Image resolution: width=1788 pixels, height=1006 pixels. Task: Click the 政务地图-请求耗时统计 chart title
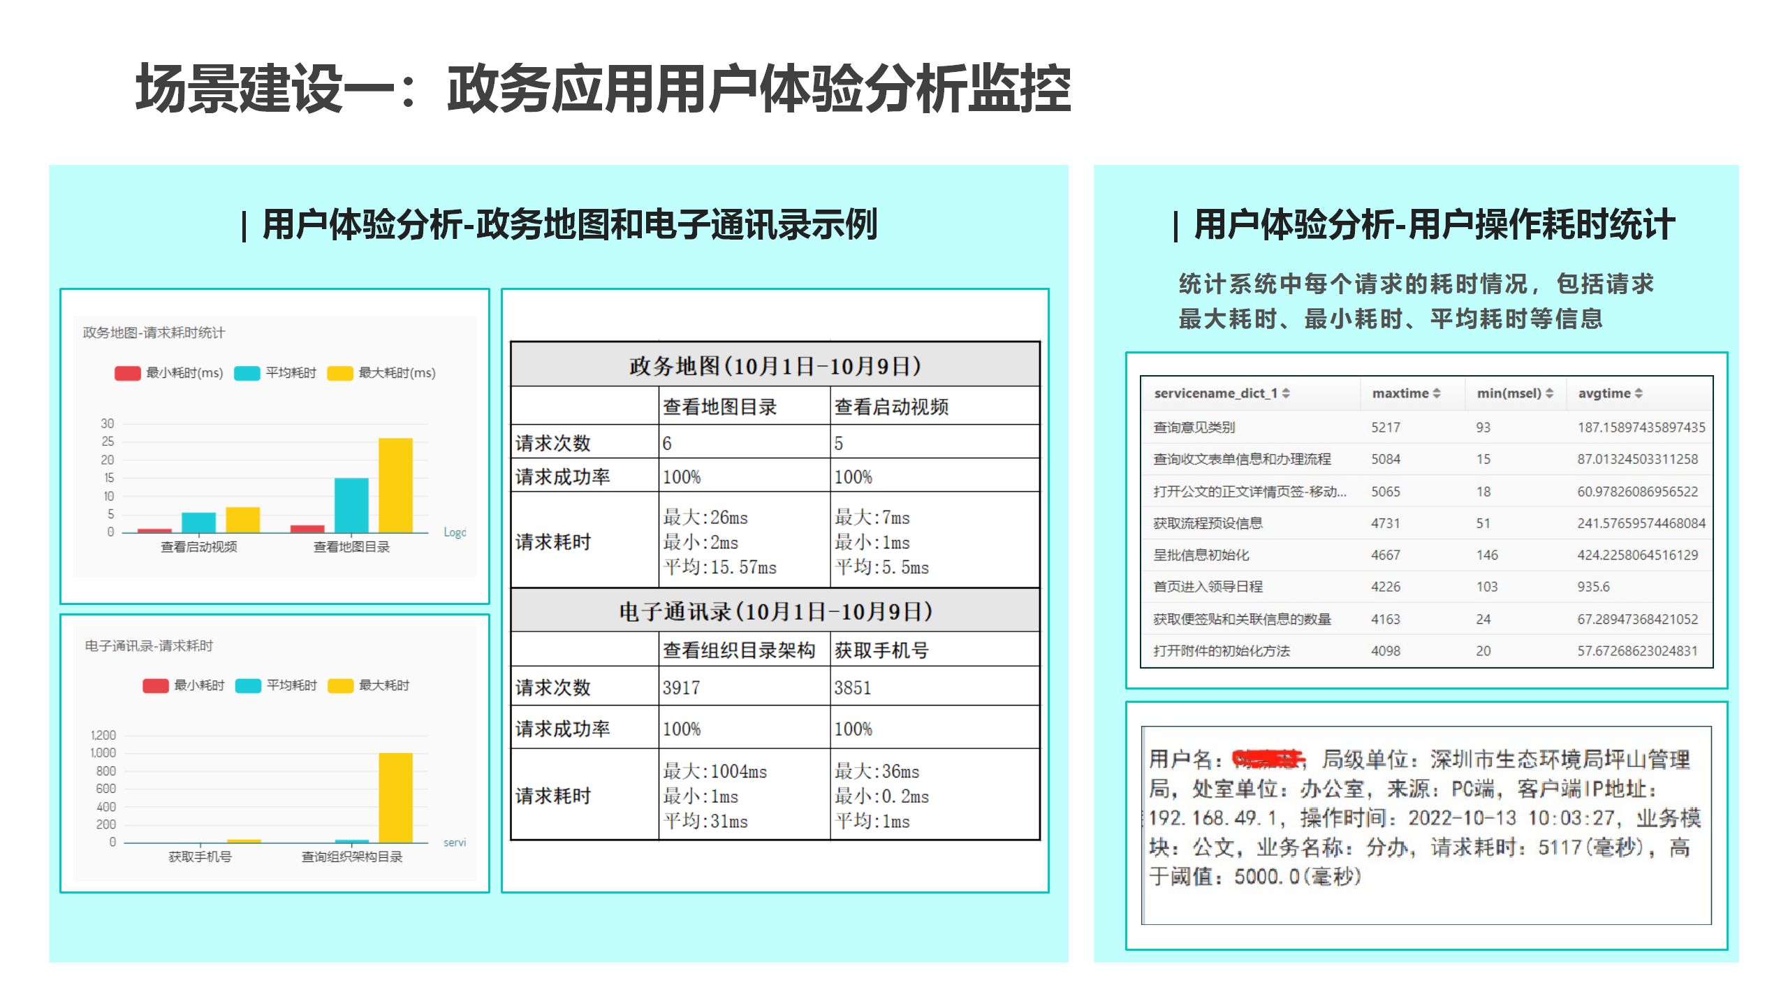[154, 333]
